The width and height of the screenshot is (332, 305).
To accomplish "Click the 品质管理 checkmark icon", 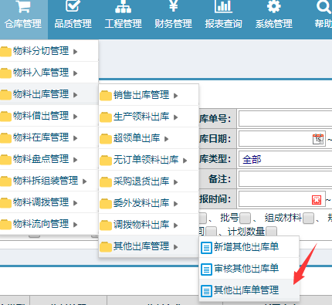I will (73, 5).
